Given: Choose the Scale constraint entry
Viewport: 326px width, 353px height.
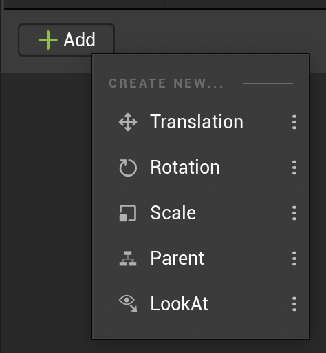Looking at the screenshot, I should click(x=201, y=213).
